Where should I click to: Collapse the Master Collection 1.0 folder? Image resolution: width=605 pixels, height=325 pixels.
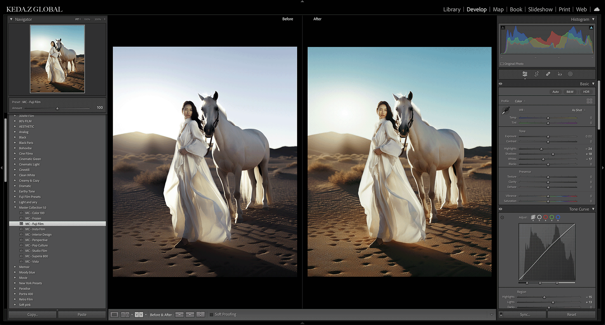(x=15, y=208)
